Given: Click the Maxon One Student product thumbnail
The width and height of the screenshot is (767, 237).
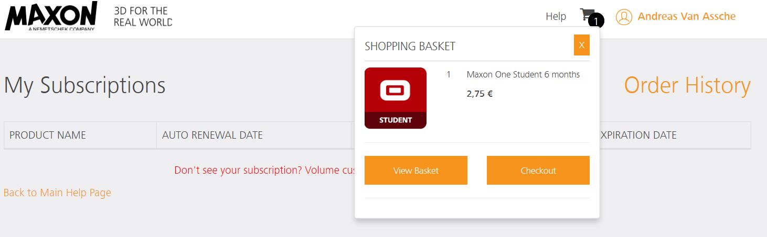Looking at the screenshot, I should pyautogui.click(x=396, y=98).
